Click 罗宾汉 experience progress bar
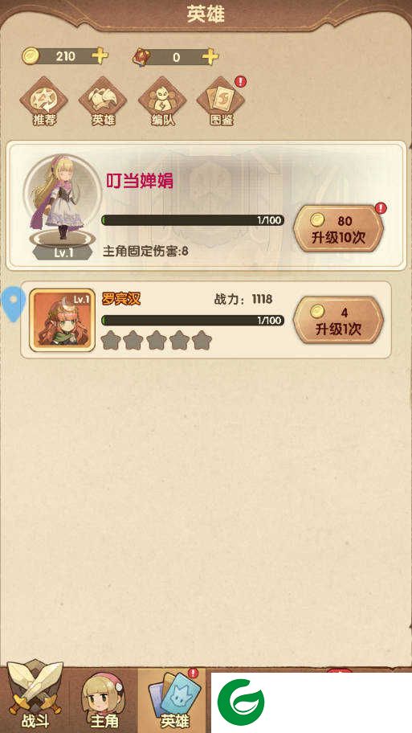Viewport: 412px width, 733px height. 193,320
